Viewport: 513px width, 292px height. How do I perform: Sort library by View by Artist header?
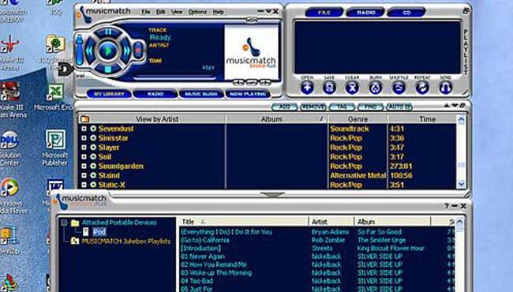(157, 119)
